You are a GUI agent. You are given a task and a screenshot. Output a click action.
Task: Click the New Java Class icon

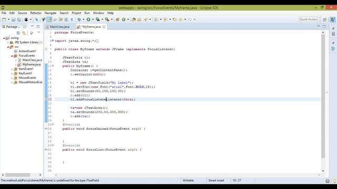point(124,19)
